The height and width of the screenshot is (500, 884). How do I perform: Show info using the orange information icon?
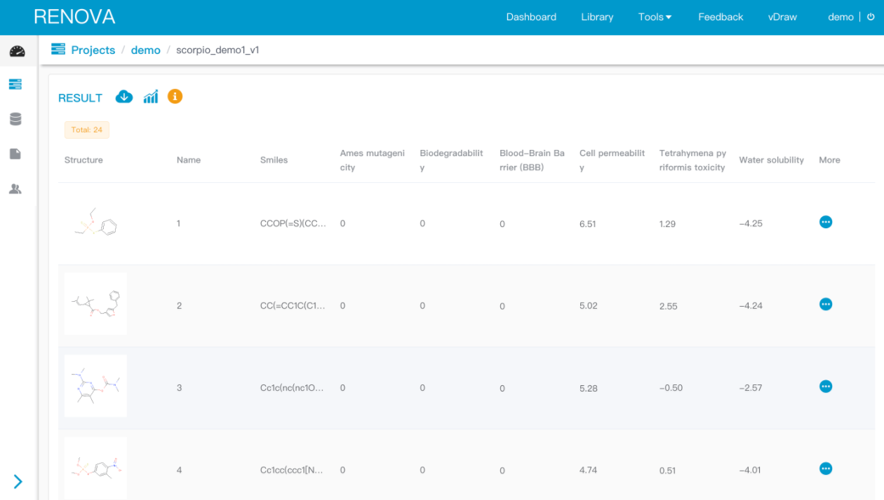tap(175, 97)
